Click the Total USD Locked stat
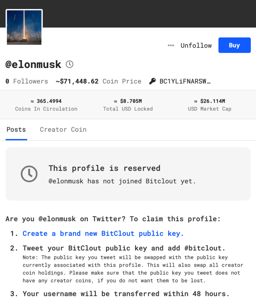Viewport: 256px width, 303px height. coord(128,105)
